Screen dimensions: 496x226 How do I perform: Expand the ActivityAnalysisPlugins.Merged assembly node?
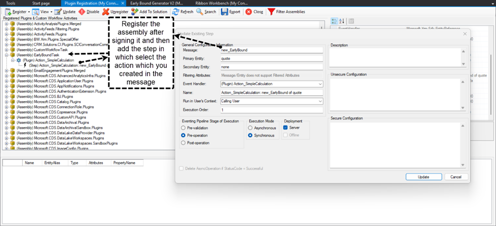7,24
